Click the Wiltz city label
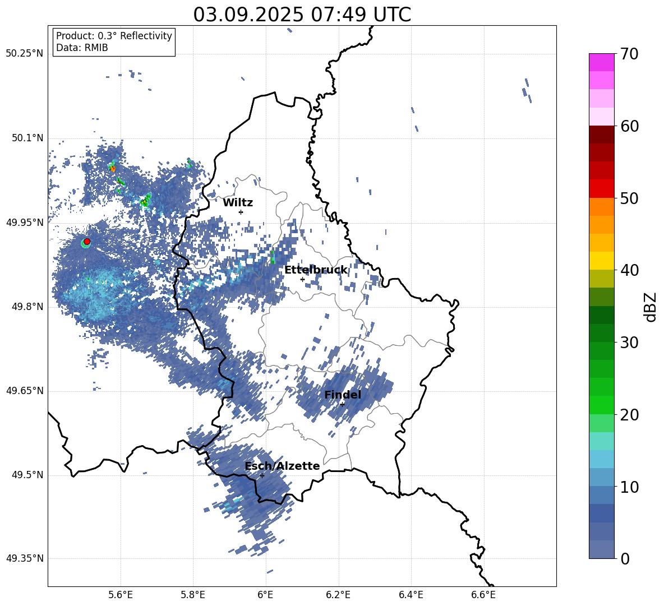 click(x=238, y=203)
